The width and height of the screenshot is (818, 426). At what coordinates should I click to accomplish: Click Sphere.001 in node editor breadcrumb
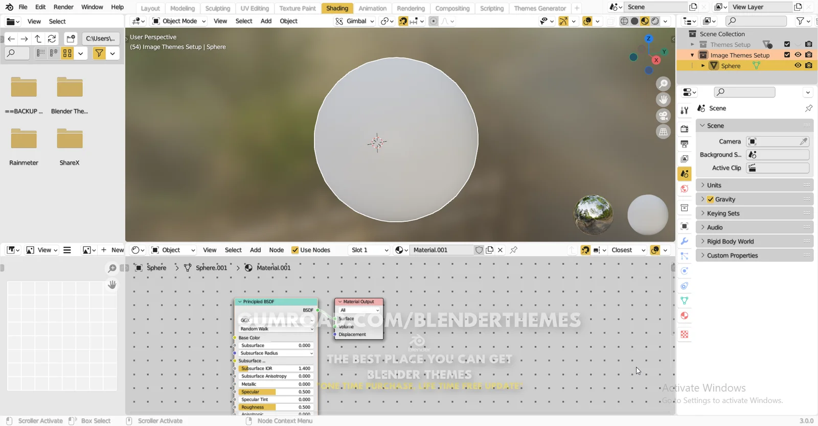(x=211, y=268)
